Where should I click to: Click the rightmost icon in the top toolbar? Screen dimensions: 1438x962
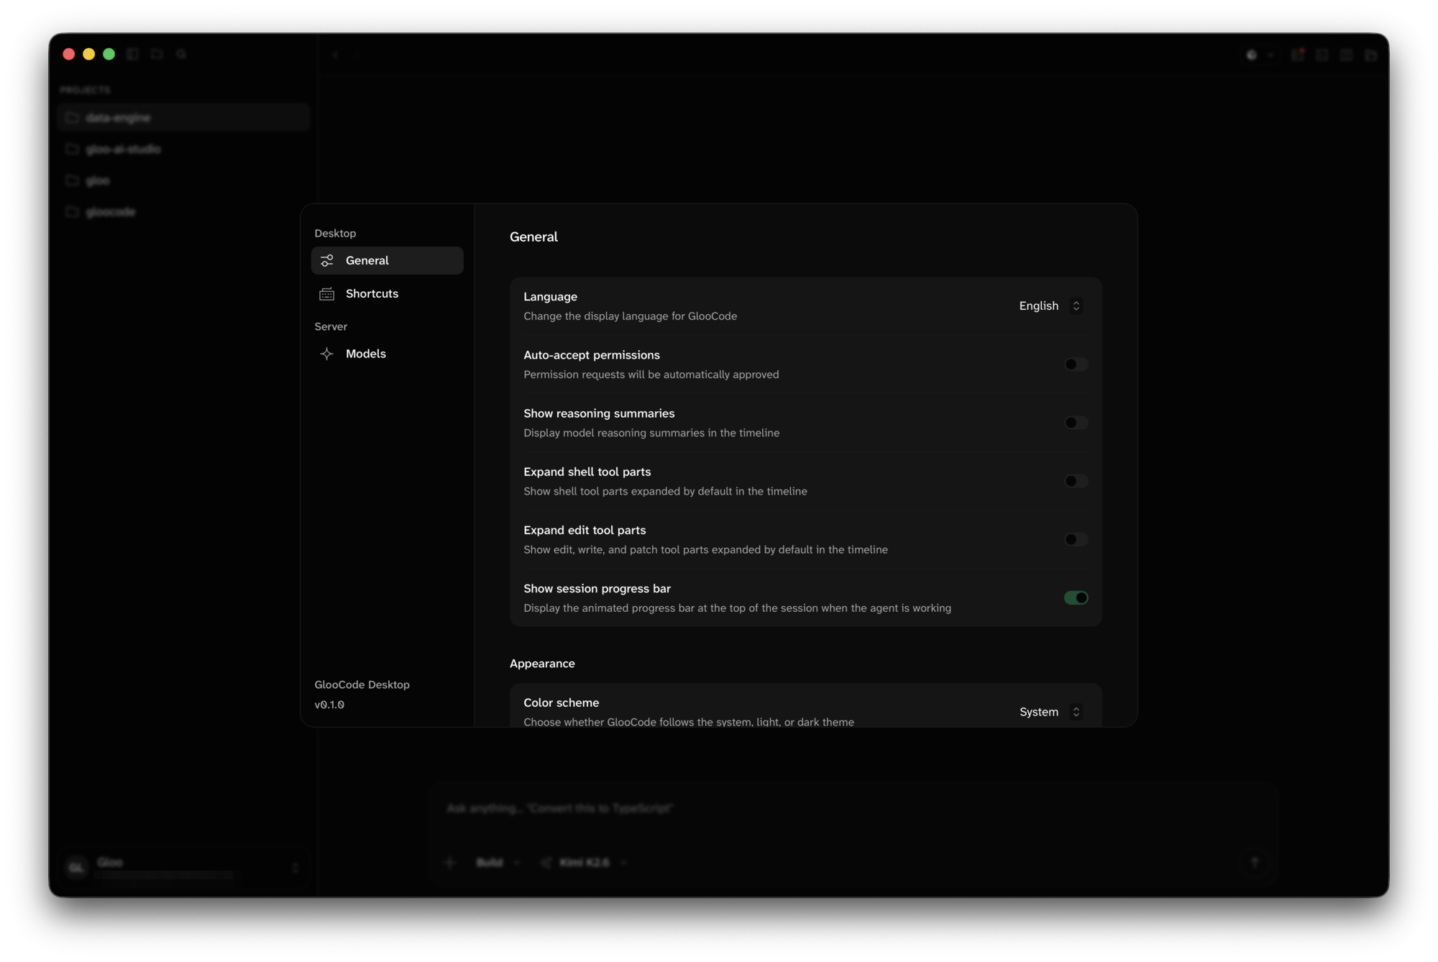tap(1371, 55)
